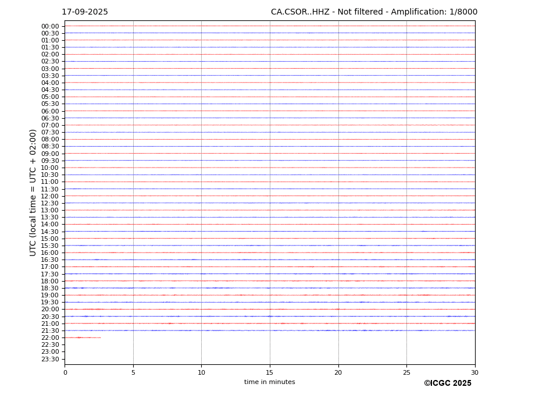Click the title CA.CSOR..HHZ Not filtered Amplification
This screenshot has height=405, width=539.
374,12
